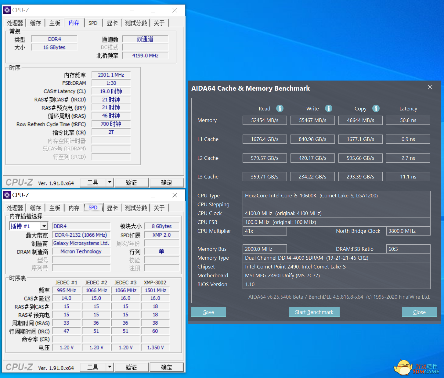Click Memory Copy value 46644 MB/s
This screenshot has height=378, width=444.
[x=360, y=120]
